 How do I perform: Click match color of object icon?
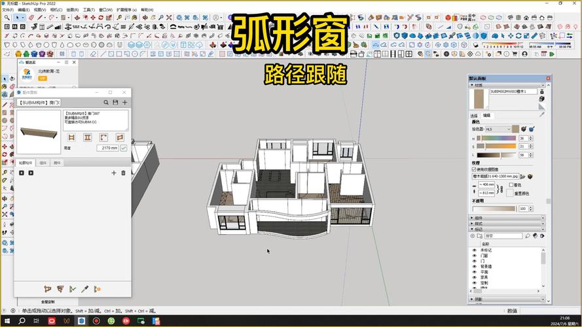click(524, 129)
